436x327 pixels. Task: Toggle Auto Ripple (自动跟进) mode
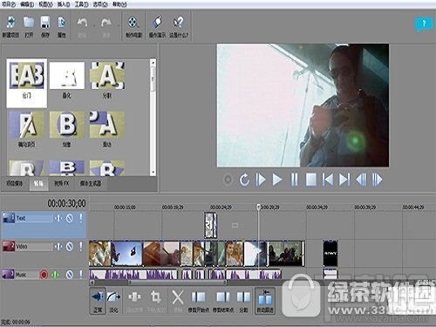click(x=265, y=301)
